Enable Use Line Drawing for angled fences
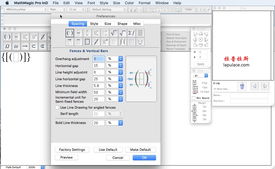The image size is (275, 169). (57, 107)
